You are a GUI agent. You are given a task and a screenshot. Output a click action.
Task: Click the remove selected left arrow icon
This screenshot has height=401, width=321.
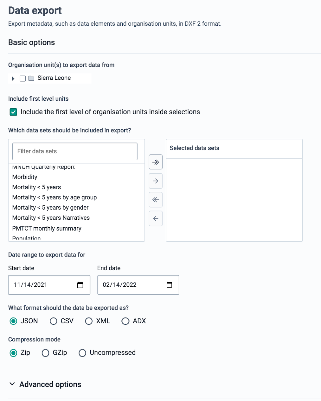coord(156,218)
